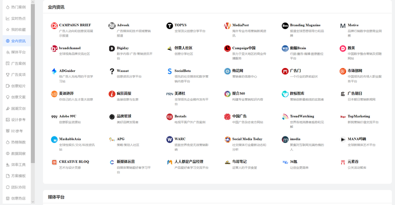The image size is (395, 205).
Task: Open the imedia dark m logo
Action: click(285, 140)
